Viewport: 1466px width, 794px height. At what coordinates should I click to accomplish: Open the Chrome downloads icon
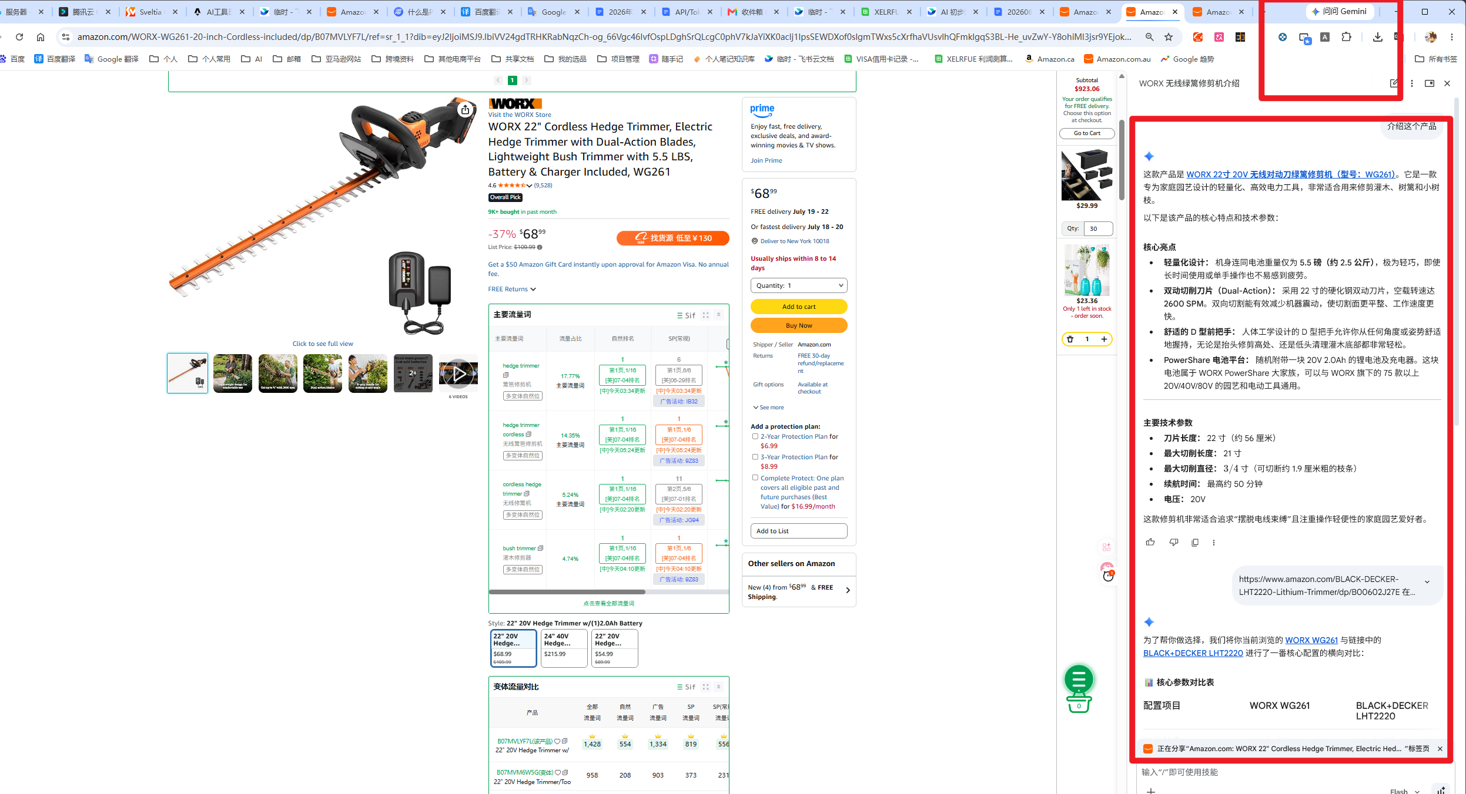point(1377,37)
